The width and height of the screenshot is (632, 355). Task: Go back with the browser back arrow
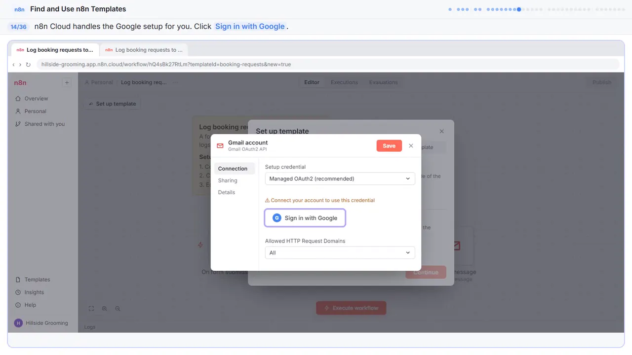pyautogui.click(x=13, y=65)
